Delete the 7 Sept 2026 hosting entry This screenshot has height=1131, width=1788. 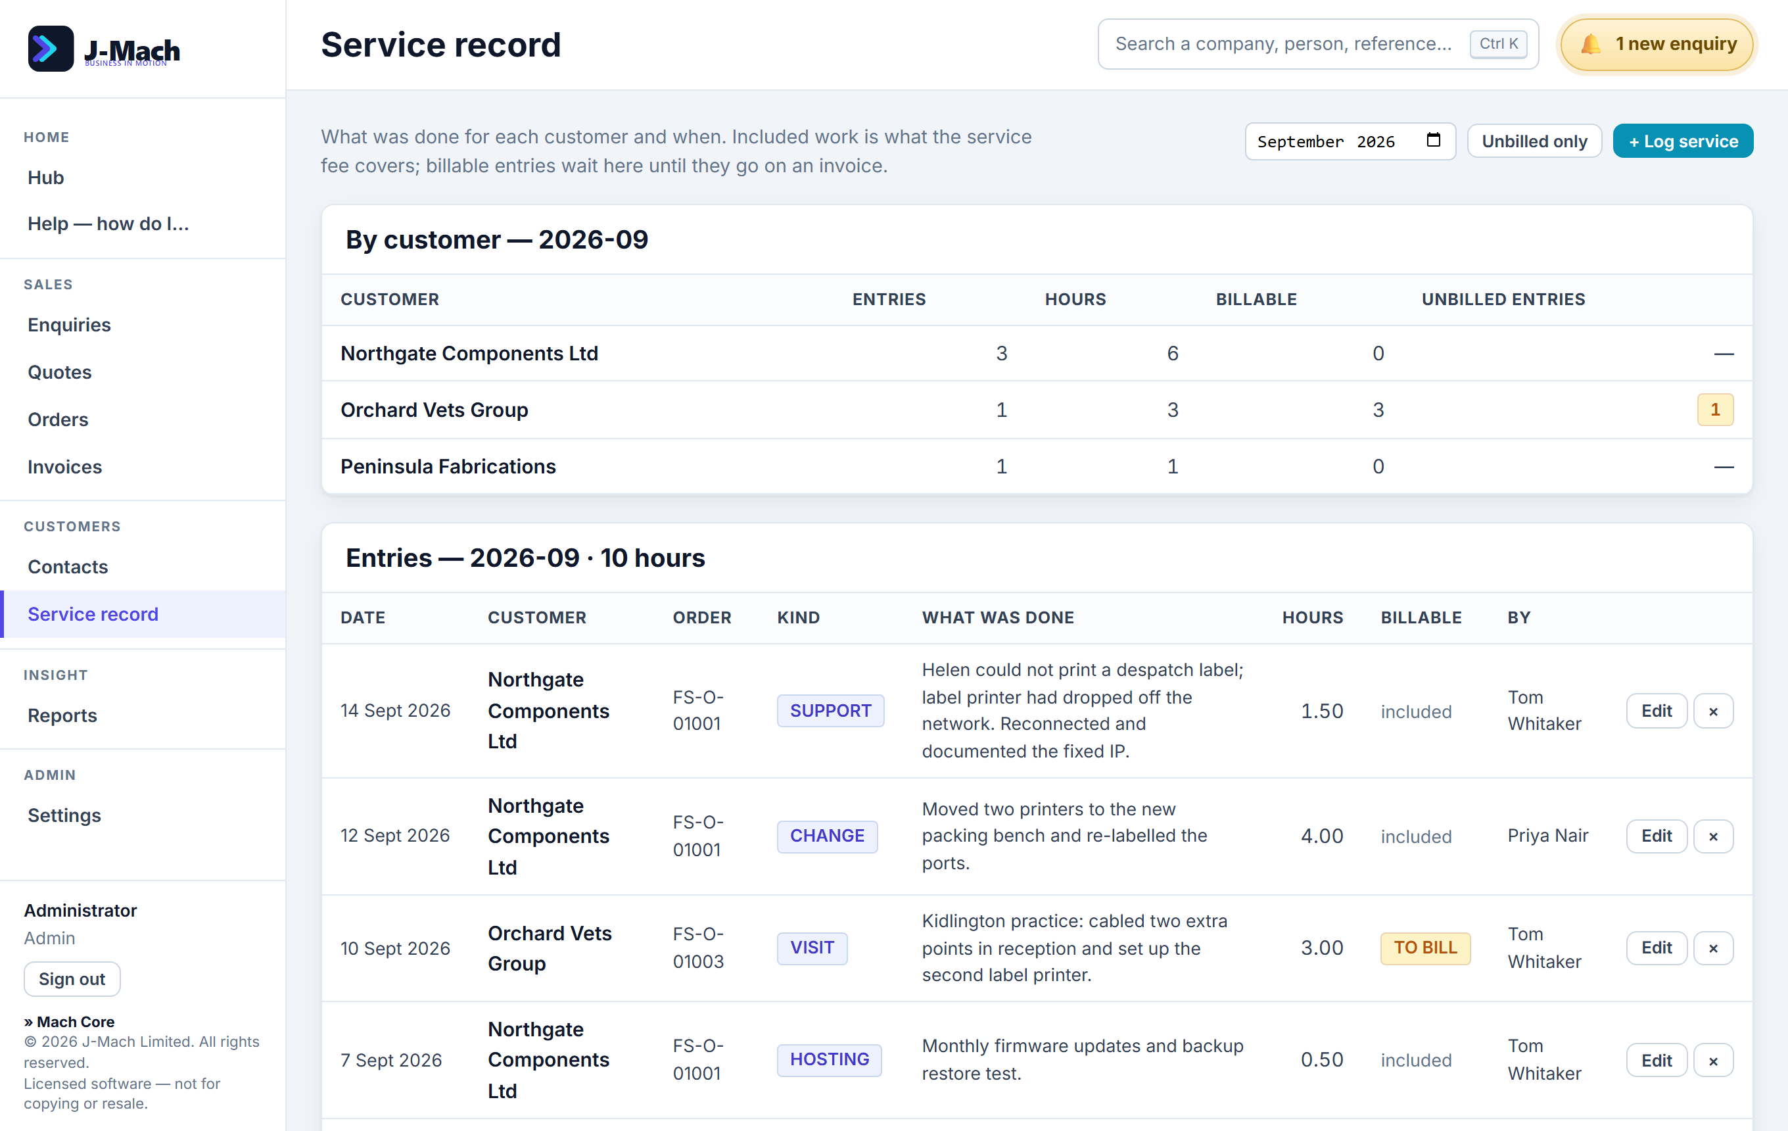1713,1061
